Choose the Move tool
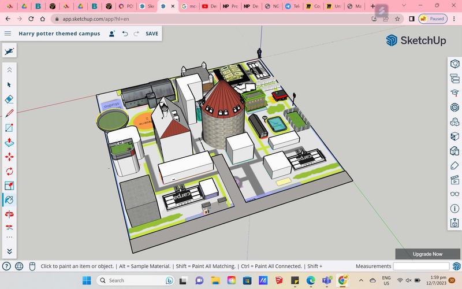The width and height of the screenshot is (462, 289). (x=9, y=157)
